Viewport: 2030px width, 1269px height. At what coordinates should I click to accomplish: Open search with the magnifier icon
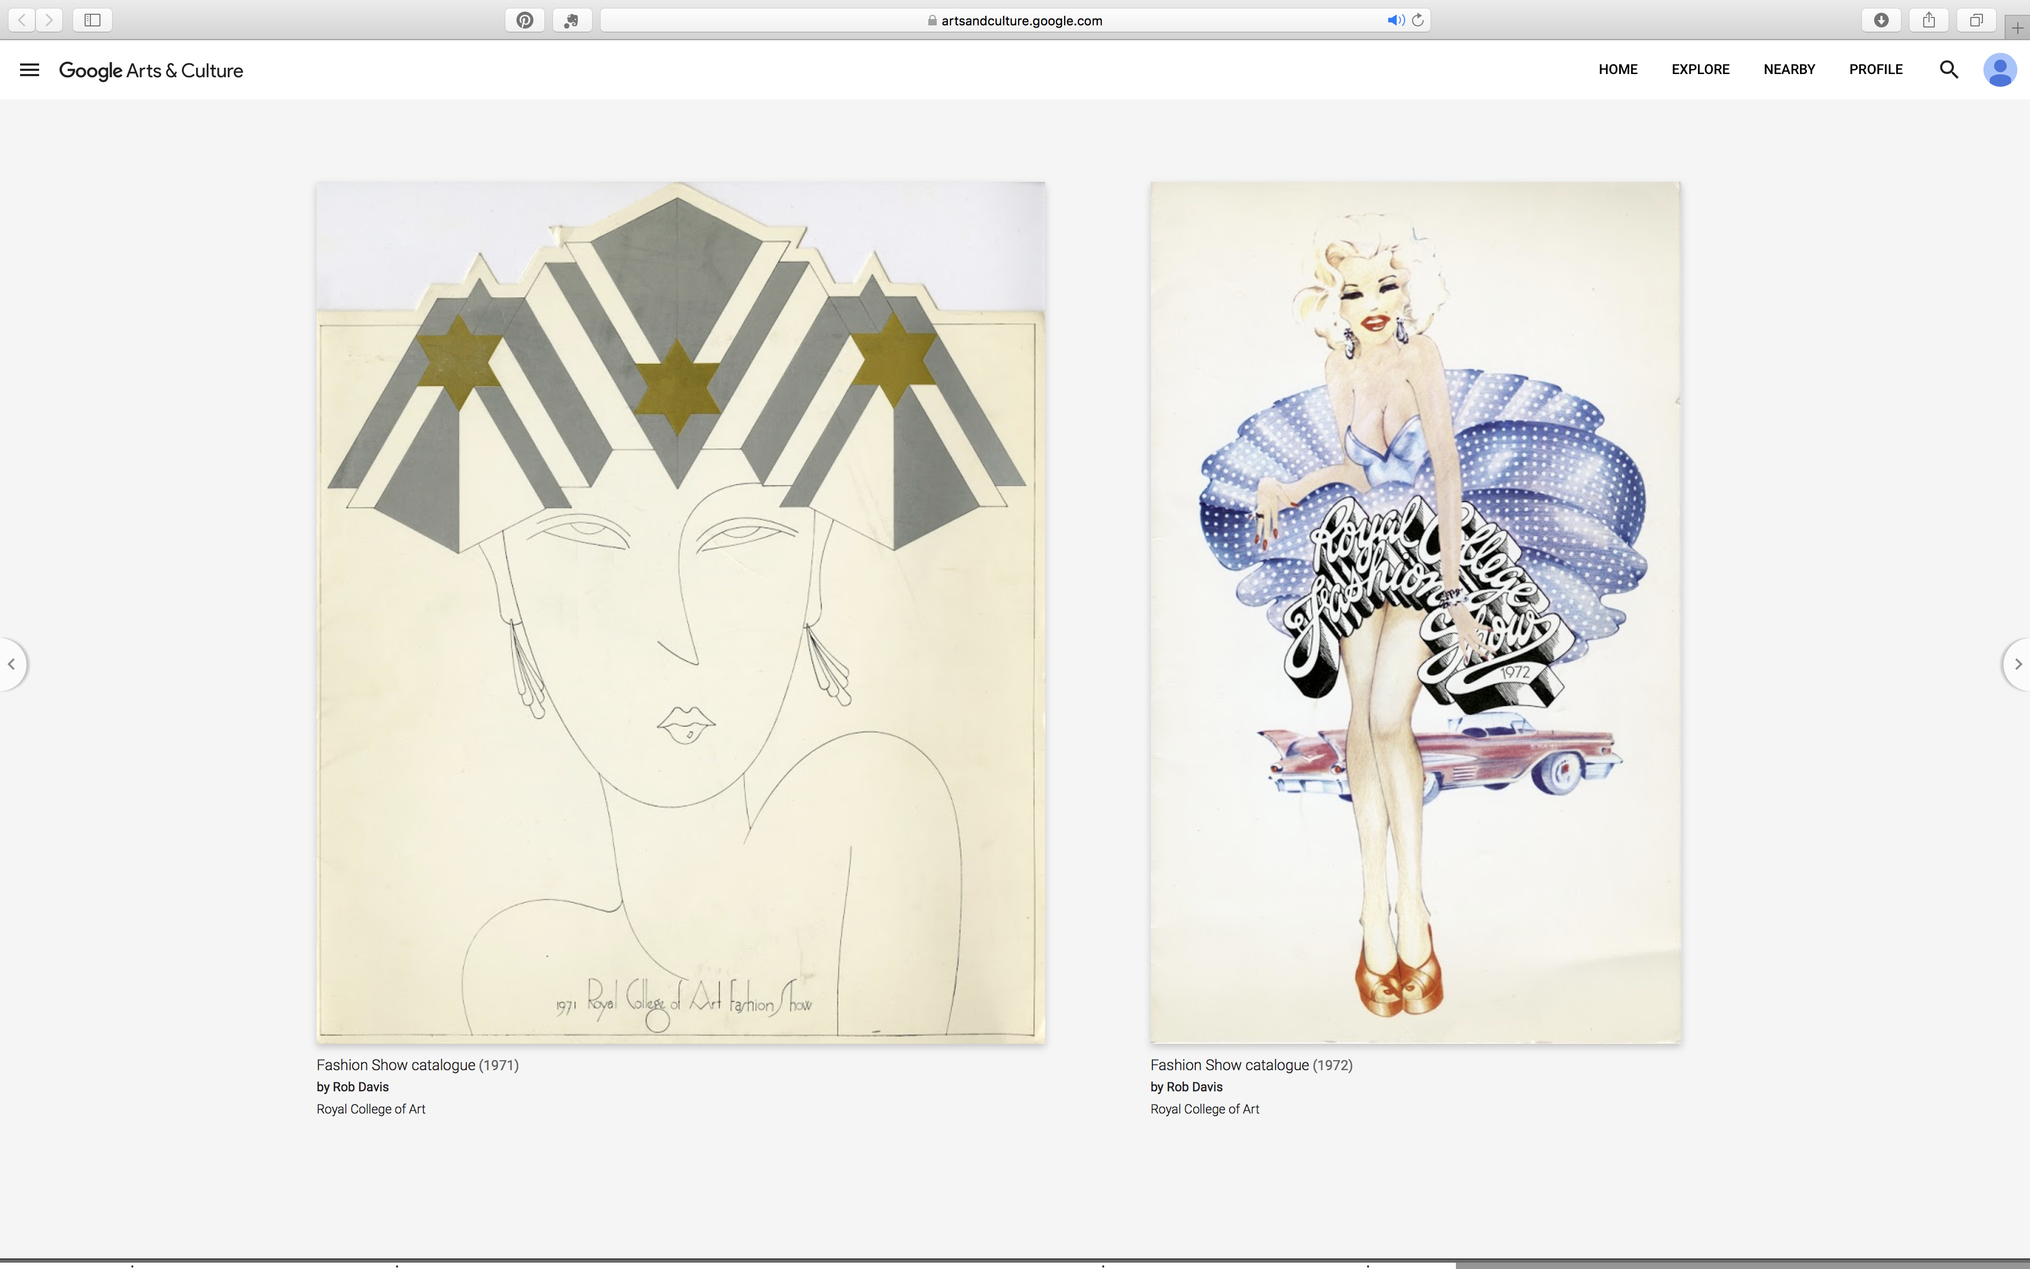click(1949, 70)
